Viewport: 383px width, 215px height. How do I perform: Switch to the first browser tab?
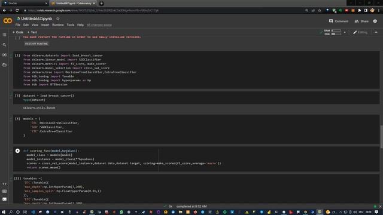click(25, 4)
